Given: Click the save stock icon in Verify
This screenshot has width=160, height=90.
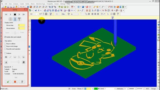Looking at the screenshot, I should [x=23, y=57].
